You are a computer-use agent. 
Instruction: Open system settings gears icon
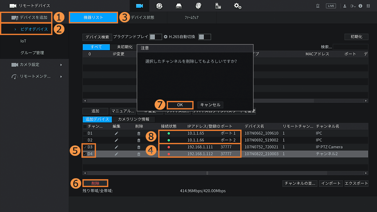237,6
